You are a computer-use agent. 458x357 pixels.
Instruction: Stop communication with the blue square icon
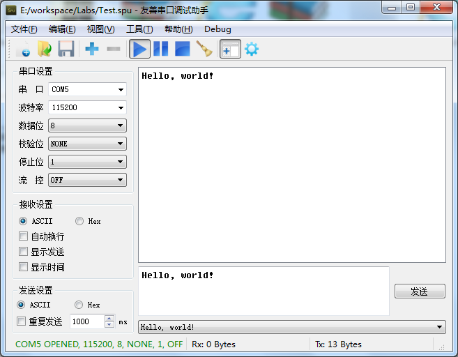pyautogui.click(x=182, y=49)
